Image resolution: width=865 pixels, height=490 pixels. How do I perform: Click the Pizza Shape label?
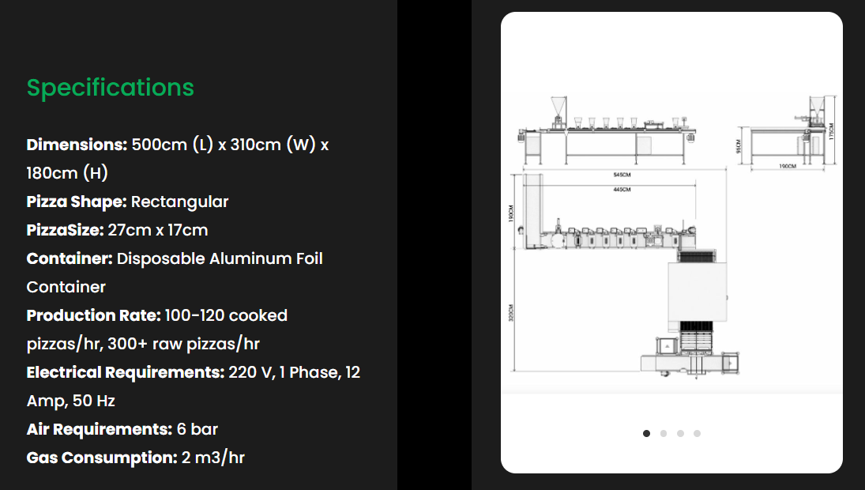tap(77, 202)
